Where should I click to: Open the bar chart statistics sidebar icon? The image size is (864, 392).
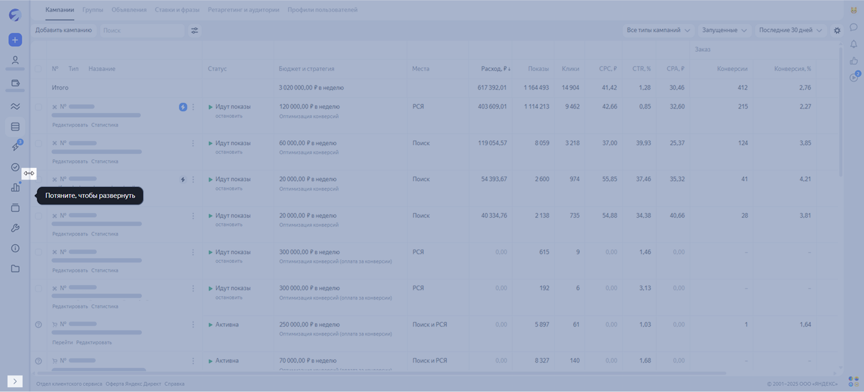[x=15, y=187]
